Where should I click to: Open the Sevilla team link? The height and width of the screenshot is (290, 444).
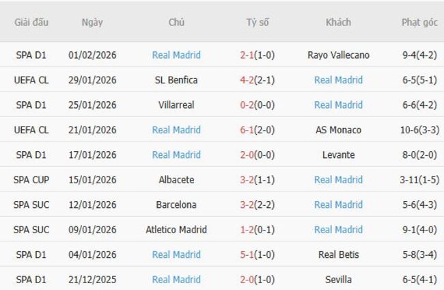click(338, 280)
